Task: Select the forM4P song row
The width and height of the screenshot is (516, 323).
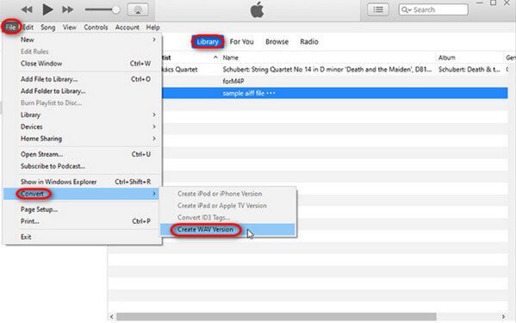Action: point(335,81)
